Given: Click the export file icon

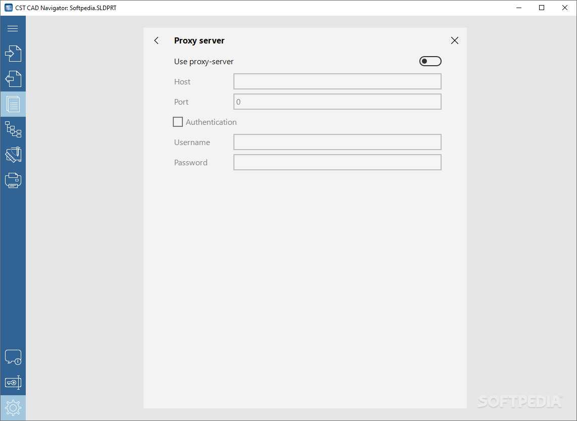Looking at the screenshot, I should pyautogui.click(x=13, y=79).
